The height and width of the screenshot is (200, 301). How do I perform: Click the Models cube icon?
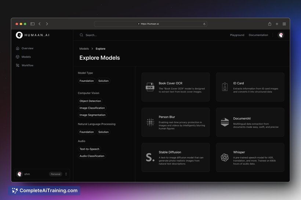pyautogui.click(x=18, y=57)
